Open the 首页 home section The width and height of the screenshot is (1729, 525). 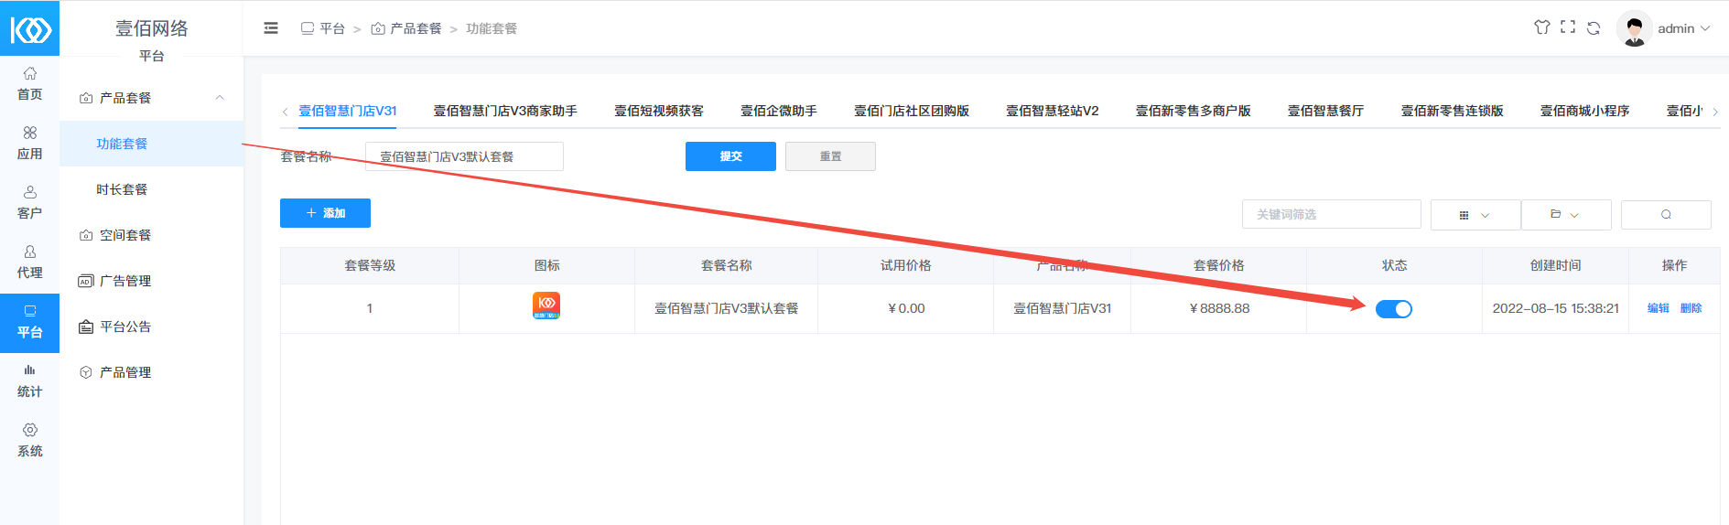pos(29,83)
